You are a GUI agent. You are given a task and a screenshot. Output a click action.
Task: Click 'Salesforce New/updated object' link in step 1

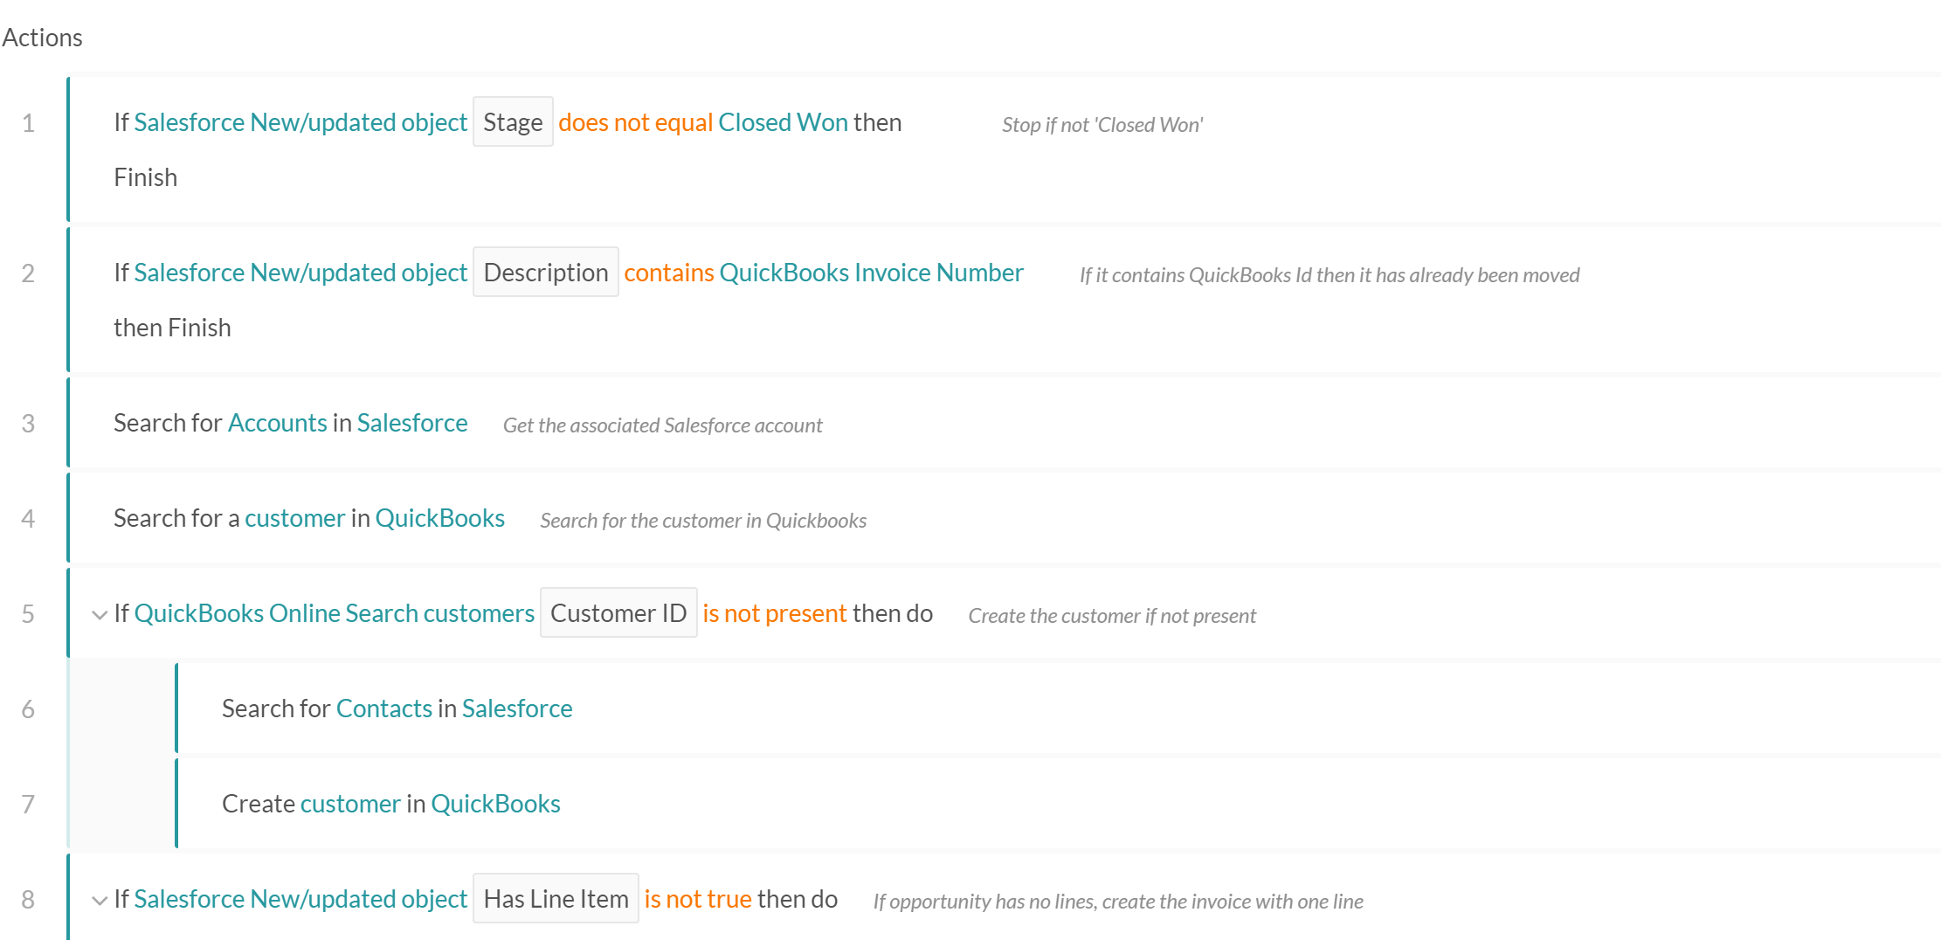(x=300, y=123)
